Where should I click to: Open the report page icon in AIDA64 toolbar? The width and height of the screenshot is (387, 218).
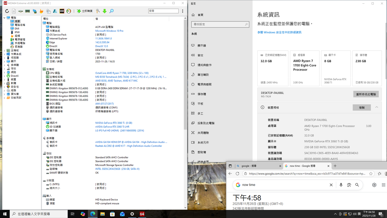(14, 11)
